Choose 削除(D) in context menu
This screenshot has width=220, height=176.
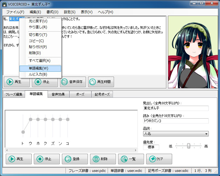[x=40, y=53]
